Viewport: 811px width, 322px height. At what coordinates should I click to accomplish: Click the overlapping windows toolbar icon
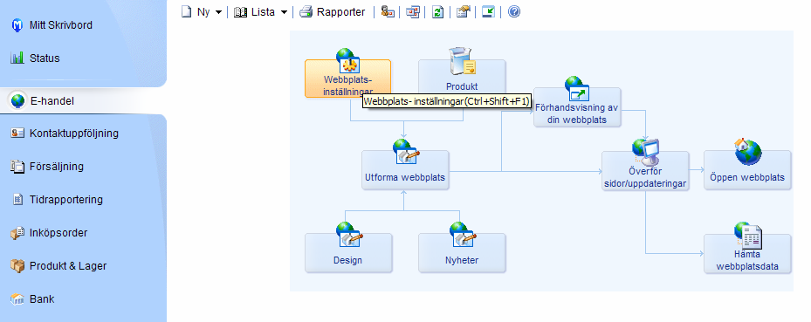412,12
